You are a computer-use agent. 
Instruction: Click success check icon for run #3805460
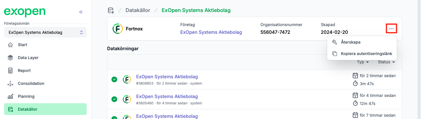114,99
